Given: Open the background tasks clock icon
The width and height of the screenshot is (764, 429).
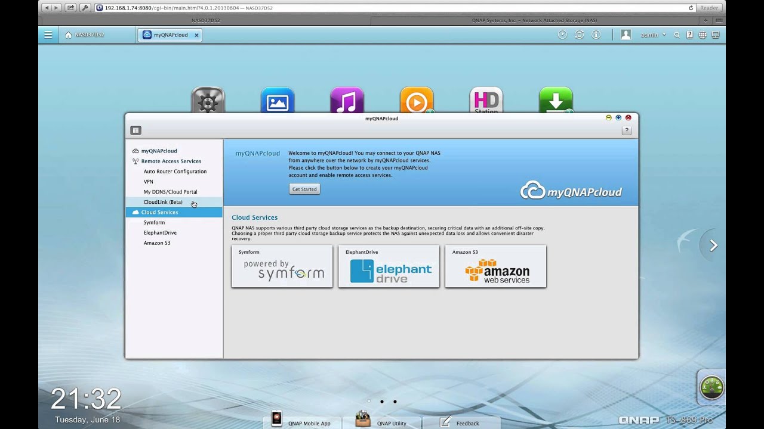Looking at the screenshot, I should pyautogui.click(x=562, y=35).
